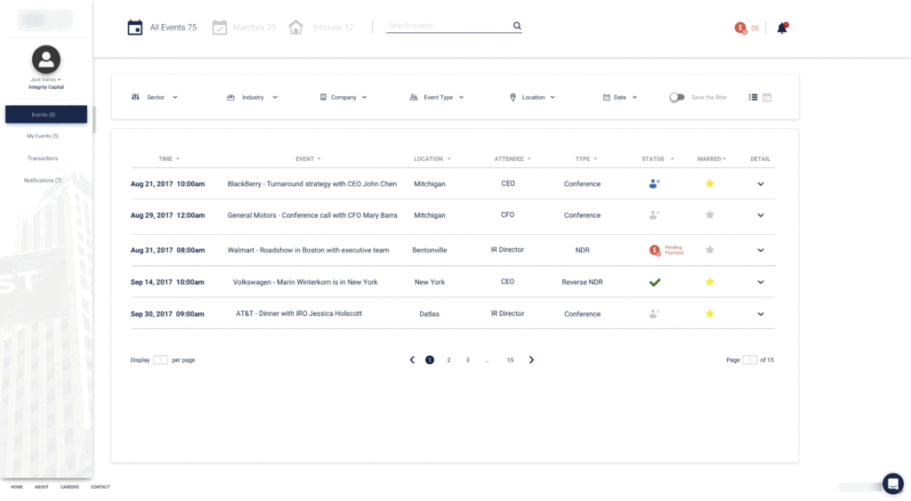The image size is (911, 501).
Task: Click the Sector filter sliders icon
Action: coord(135,97)
